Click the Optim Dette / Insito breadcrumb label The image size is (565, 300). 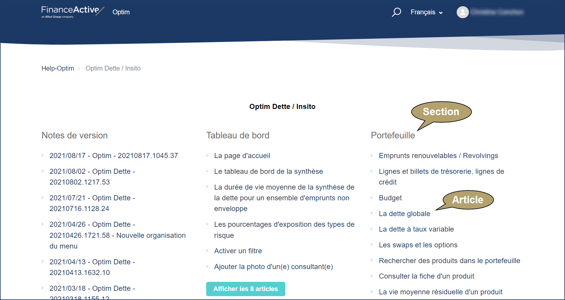113,68
